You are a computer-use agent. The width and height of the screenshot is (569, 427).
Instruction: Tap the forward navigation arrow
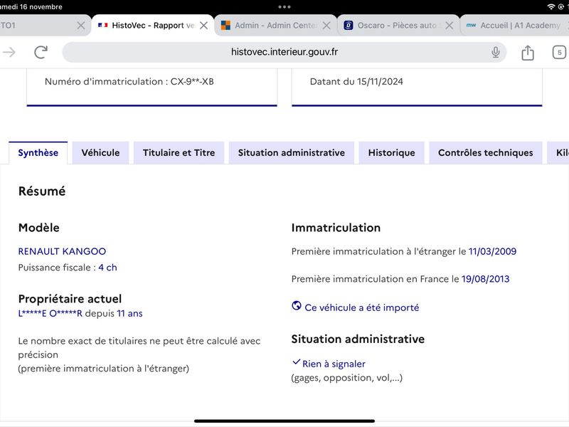click(9, 52)
